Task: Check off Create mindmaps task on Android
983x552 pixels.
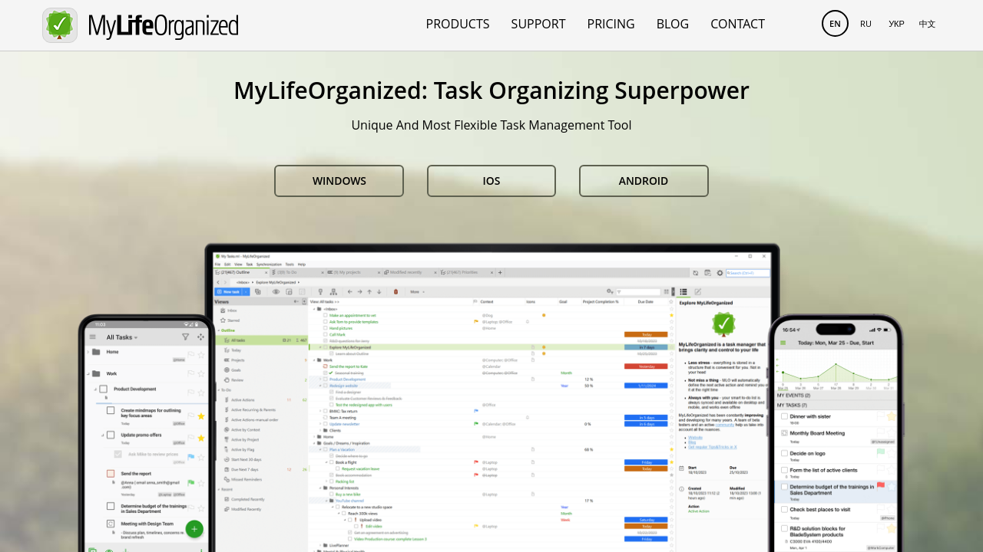Action: (x=111, y=411)
